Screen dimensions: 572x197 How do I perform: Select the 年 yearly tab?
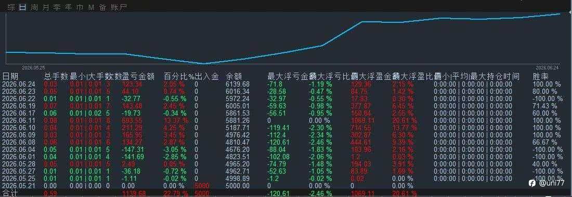click(x=68, y=7)
